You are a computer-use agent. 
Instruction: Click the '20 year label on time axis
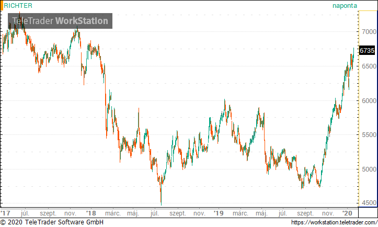click(347, 213)
